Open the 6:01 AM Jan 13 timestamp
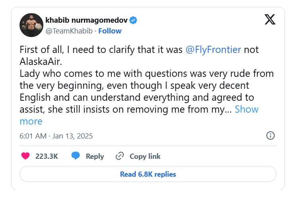Screen dimensions: 294x199 click(x=56, y=136)
